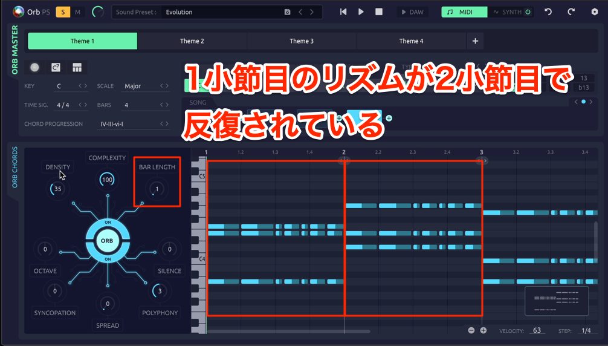The height and width of the screenshot is (346, 608).
Task: Skip back to the start
Action: coord(343,12)
